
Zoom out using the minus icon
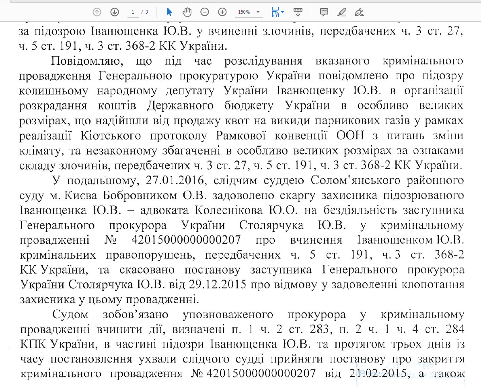(x=204, y=12)
